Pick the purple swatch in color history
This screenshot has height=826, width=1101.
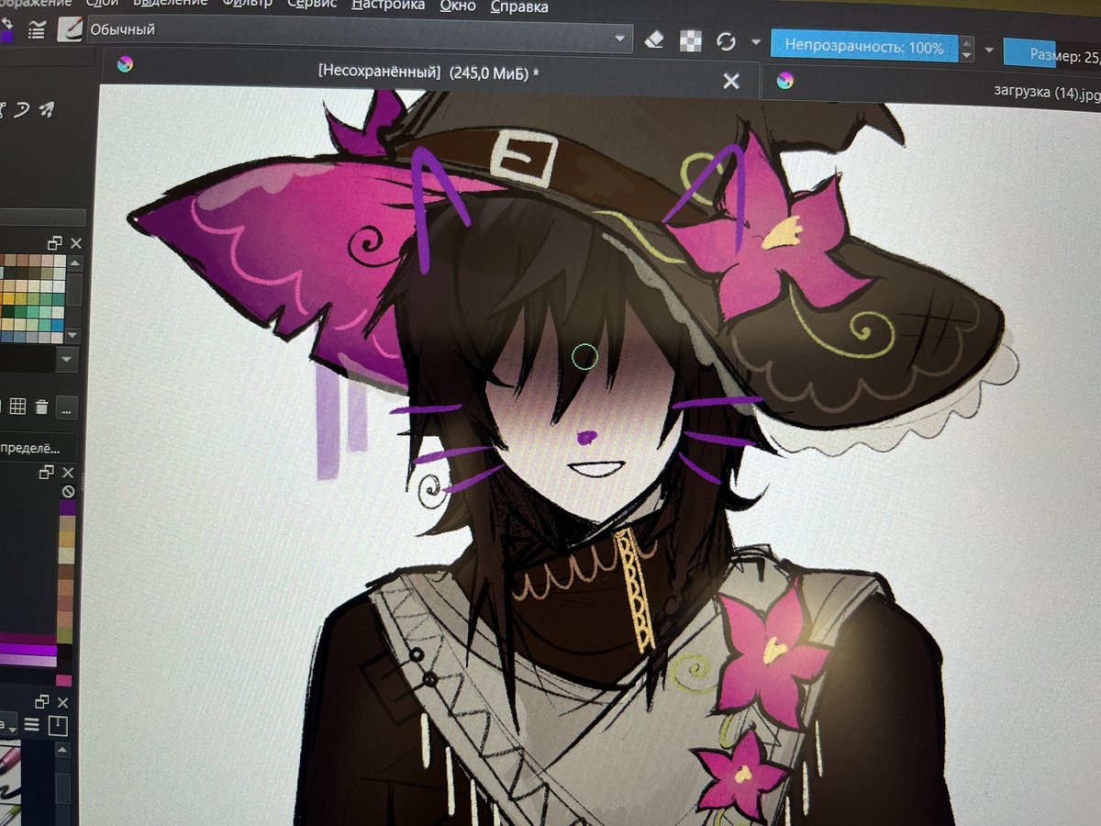[67, 507]
